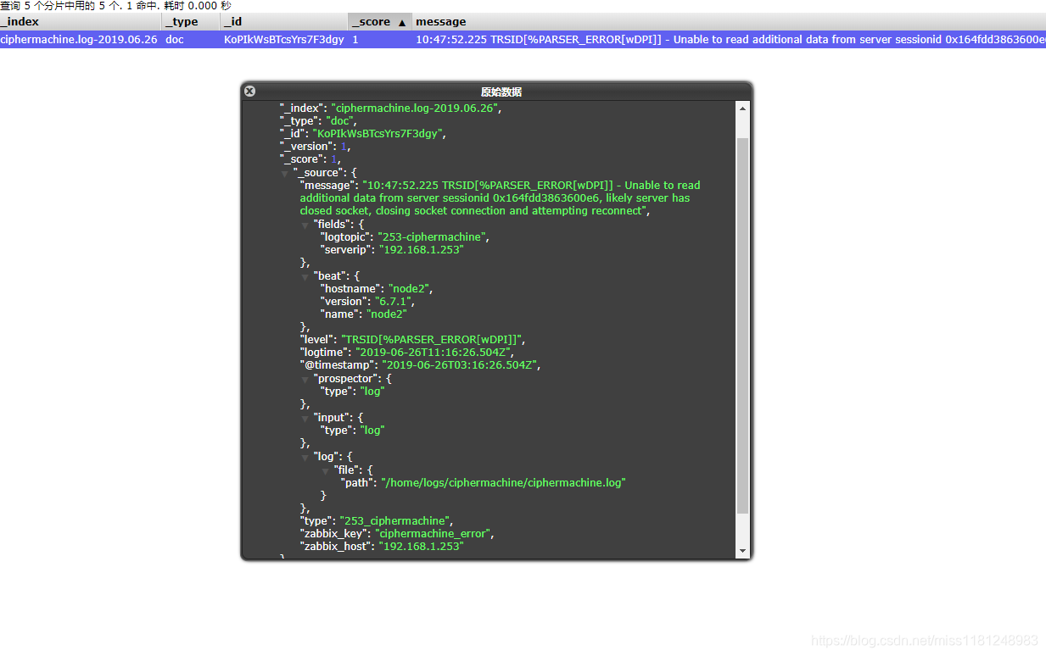1046x656 pixels.
Task: Sort results by _score column header
Action: 380,21
